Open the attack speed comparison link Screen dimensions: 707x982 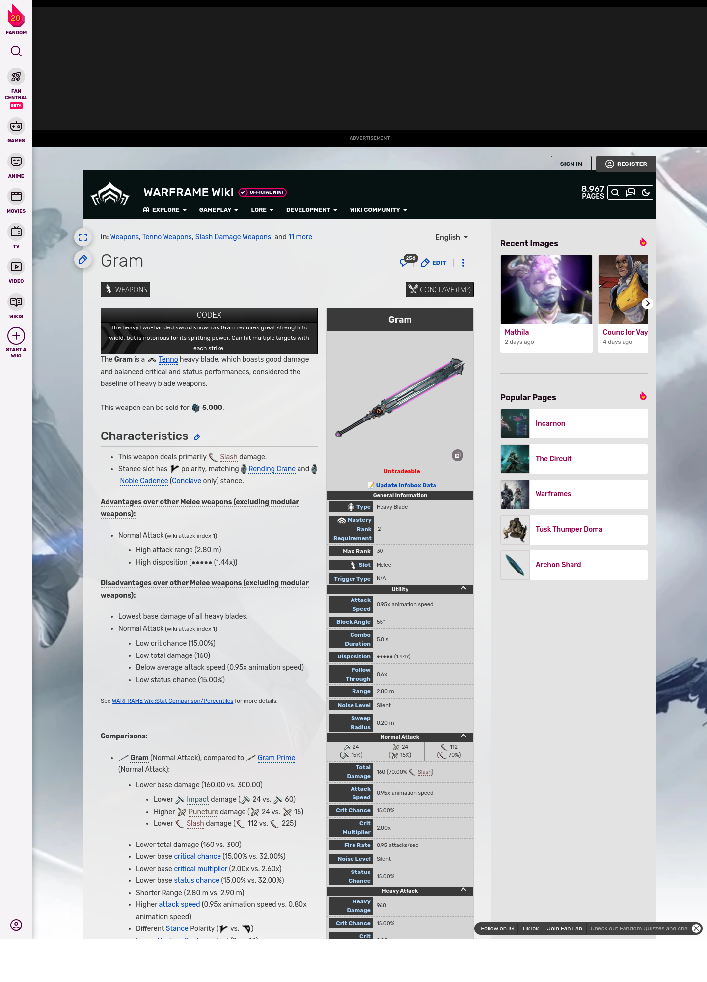[179, 904]
